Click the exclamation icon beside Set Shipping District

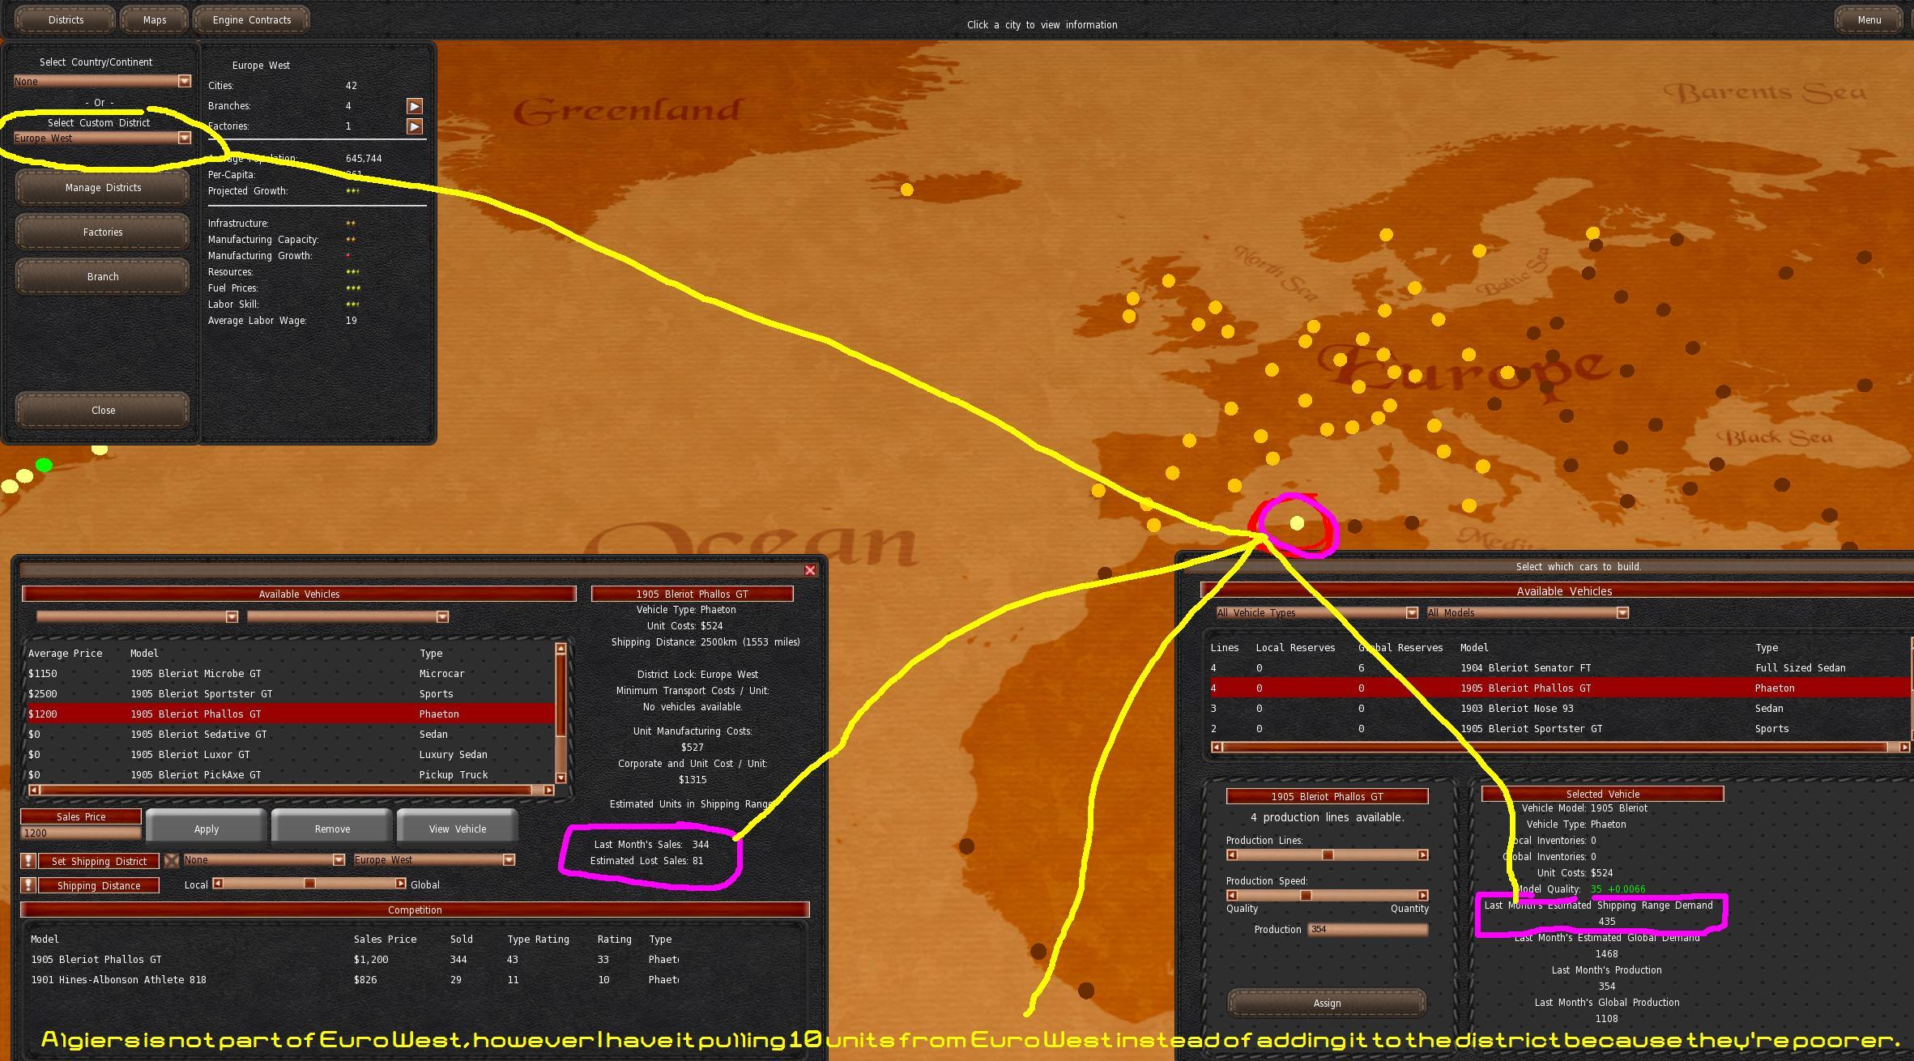pos(28,860)
